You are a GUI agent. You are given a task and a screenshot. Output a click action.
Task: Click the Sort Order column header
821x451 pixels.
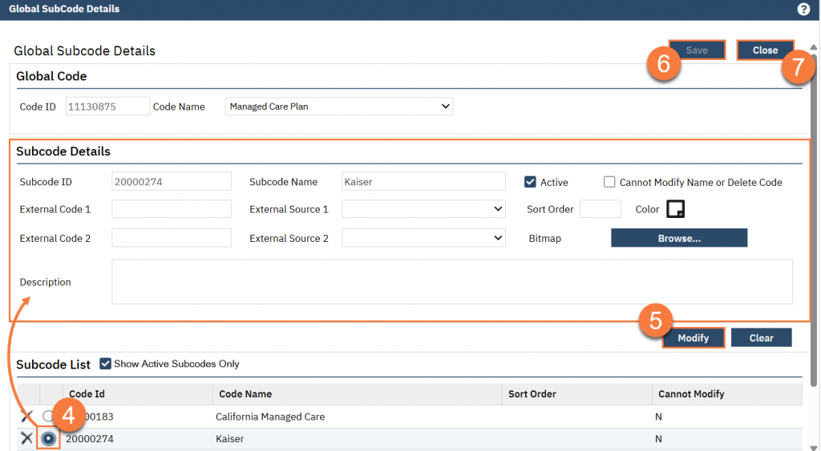tap(532, 394)
